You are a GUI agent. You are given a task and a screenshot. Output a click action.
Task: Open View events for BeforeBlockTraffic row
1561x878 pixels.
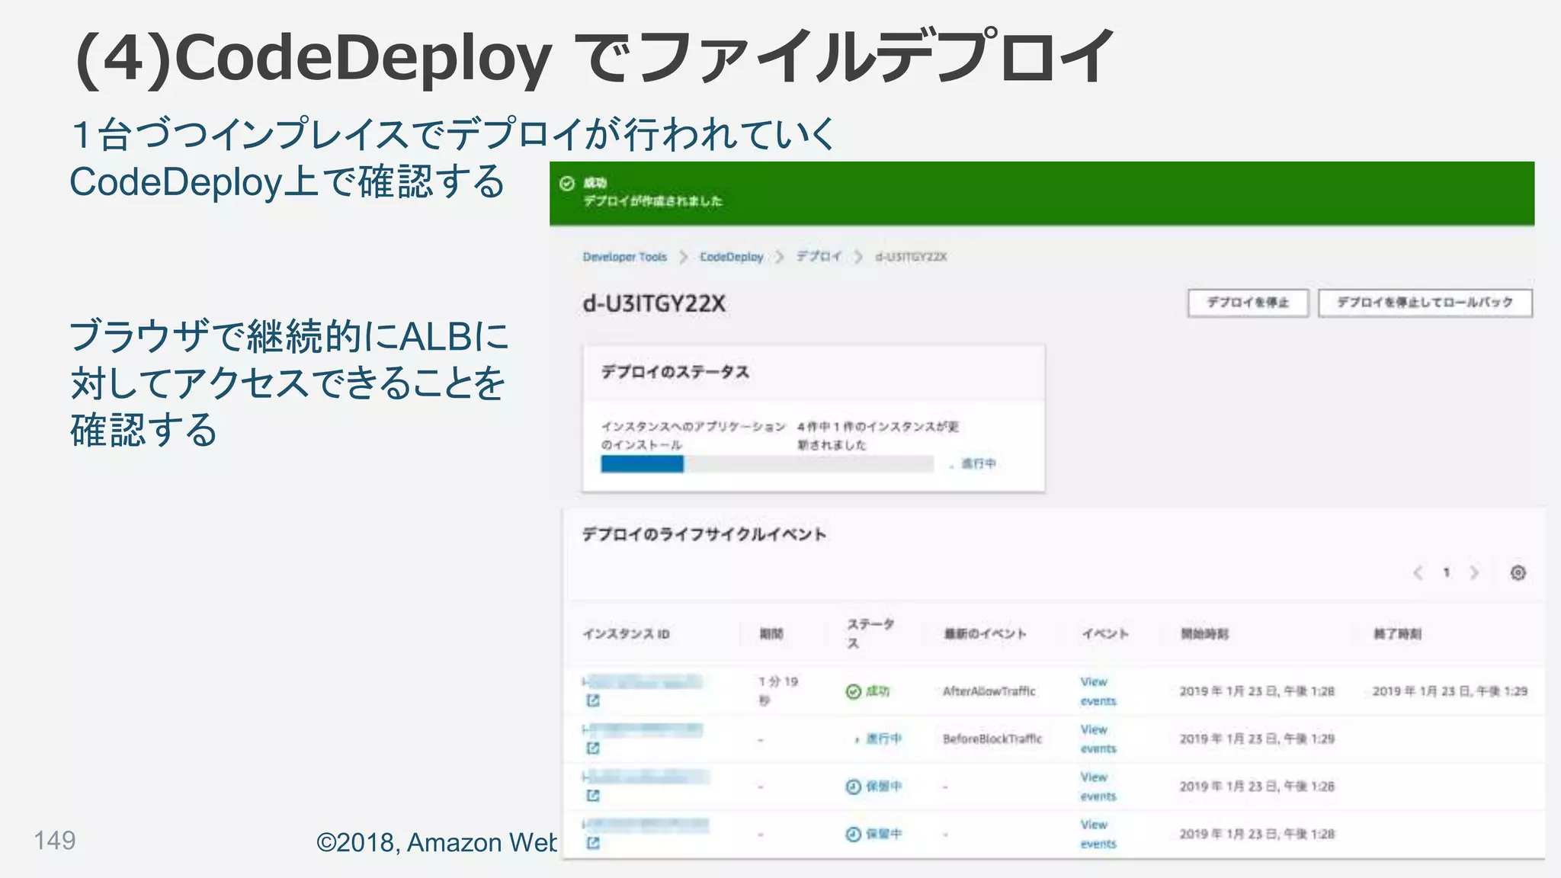(1098, 739)
